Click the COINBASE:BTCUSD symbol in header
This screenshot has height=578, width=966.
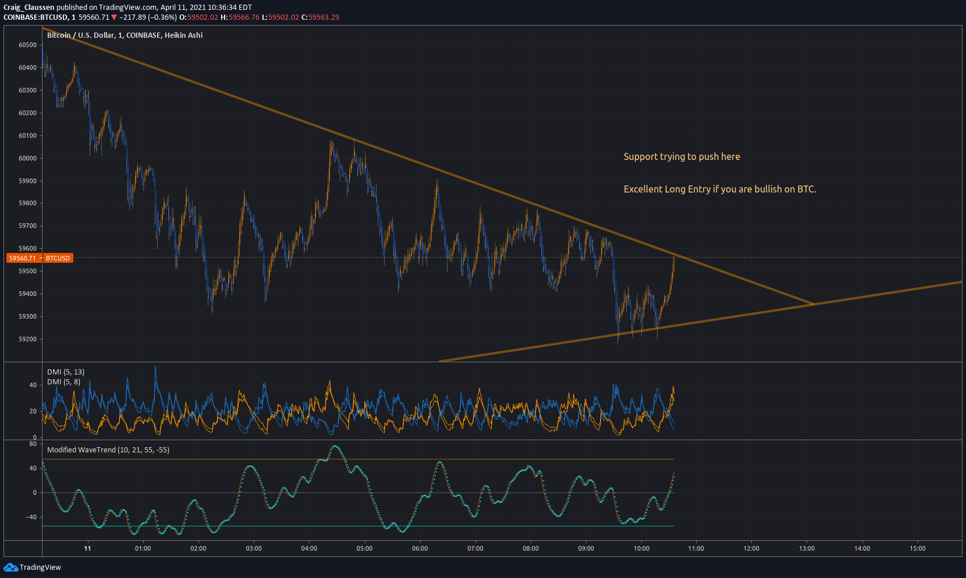click(36, 17)
